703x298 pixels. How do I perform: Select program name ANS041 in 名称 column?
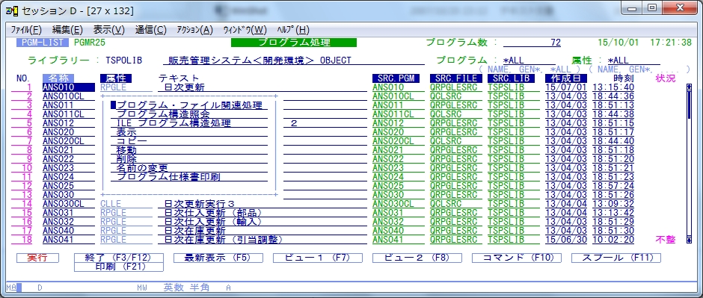pyautogui.click(x=68, y=240)
